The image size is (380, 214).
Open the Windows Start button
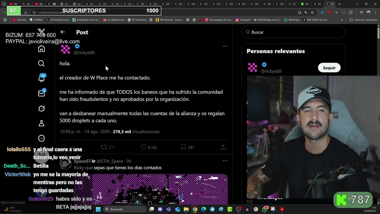(x=98, y=209)
